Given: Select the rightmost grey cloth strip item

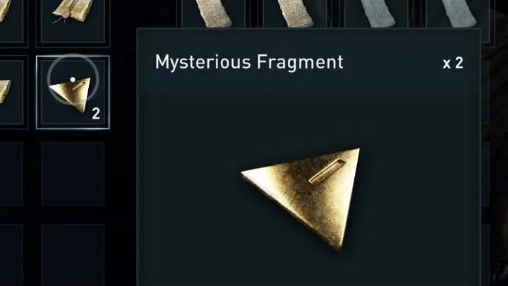Looking at the screenshot, I should coord(459,13).
